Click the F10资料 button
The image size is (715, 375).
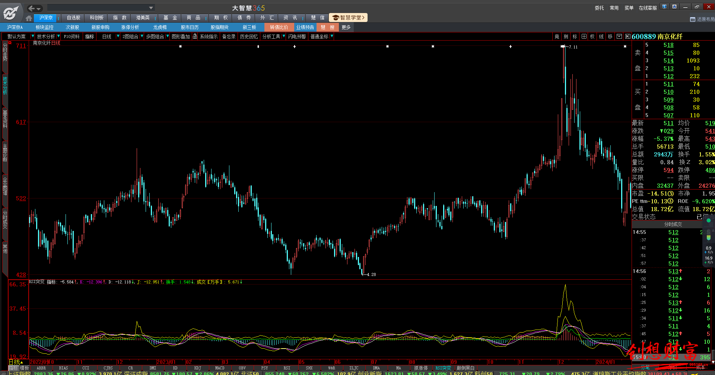tap(71, 36)
